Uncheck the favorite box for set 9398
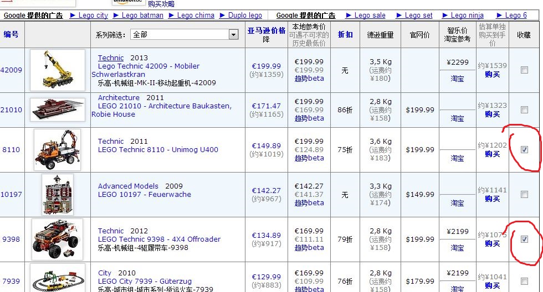Viewport: 543px width, 292px height. [x=524, y=239]
